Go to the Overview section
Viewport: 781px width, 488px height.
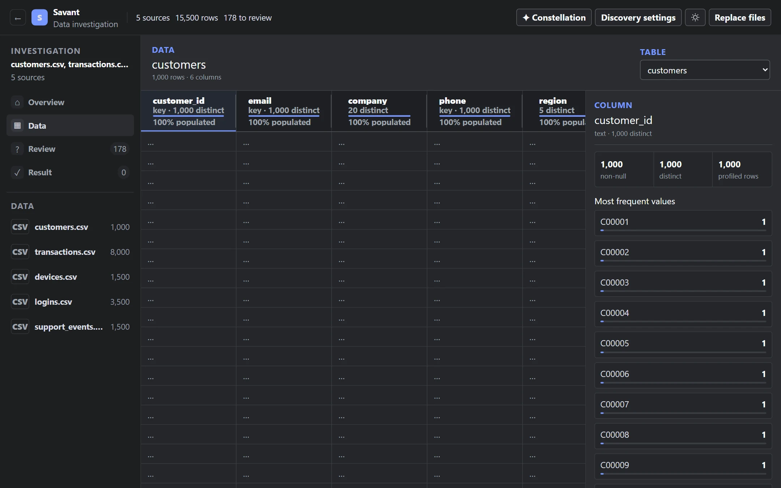[x=70, y=102]
